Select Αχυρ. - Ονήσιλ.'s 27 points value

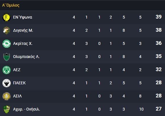click(x=158, y=109)
